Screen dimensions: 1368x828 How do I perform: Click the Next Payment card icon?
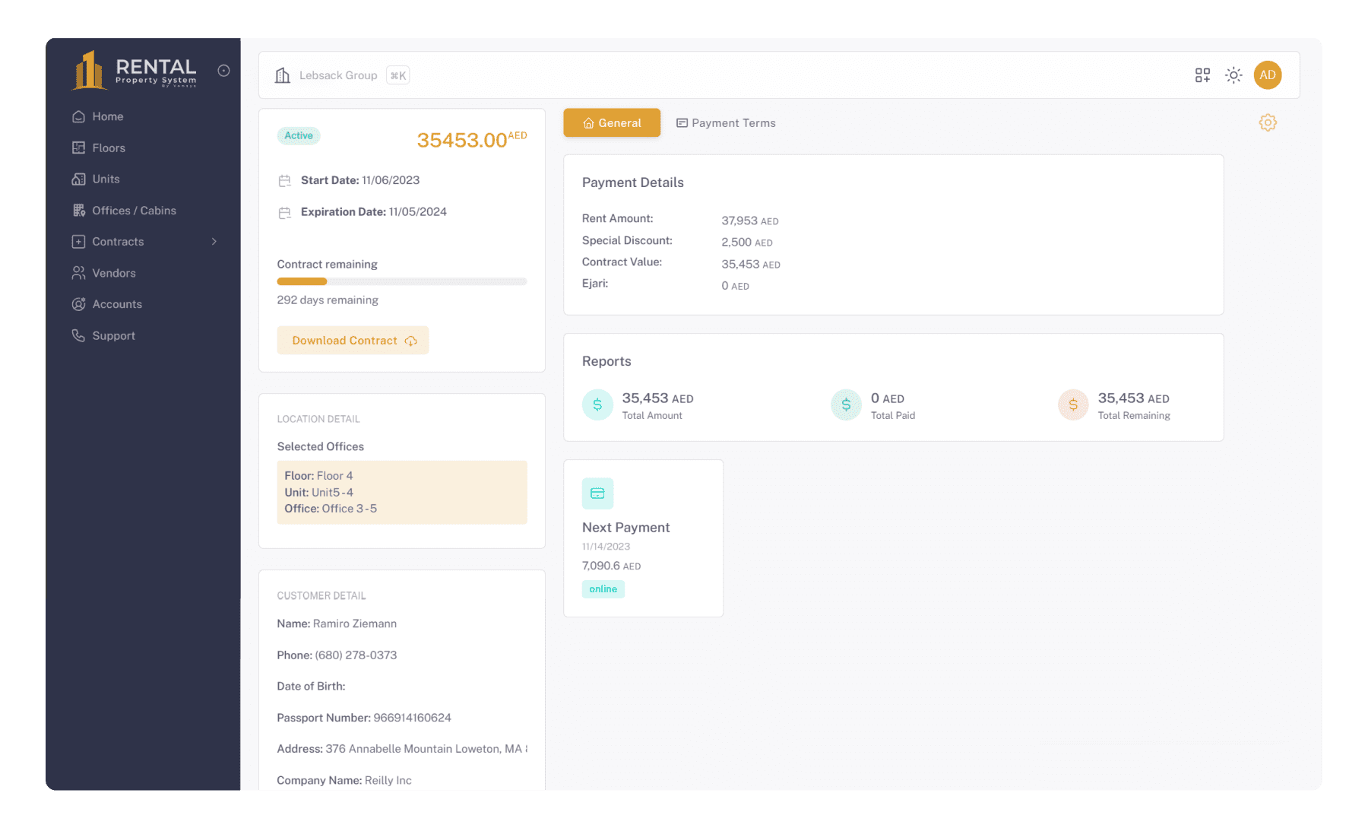click(597, 493)
